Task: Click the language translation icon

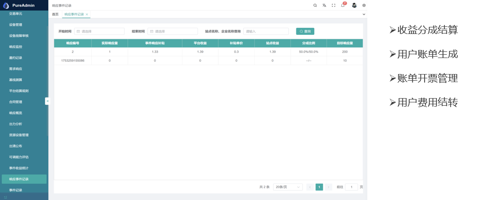Action: (324, 5)
